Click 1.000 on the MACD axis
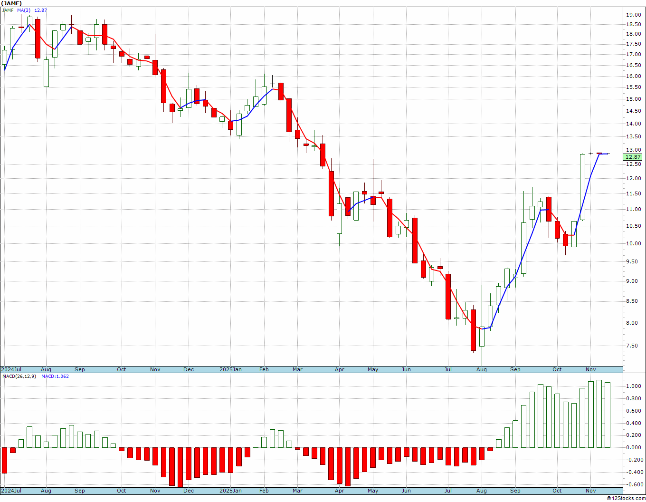 (634, 386)
